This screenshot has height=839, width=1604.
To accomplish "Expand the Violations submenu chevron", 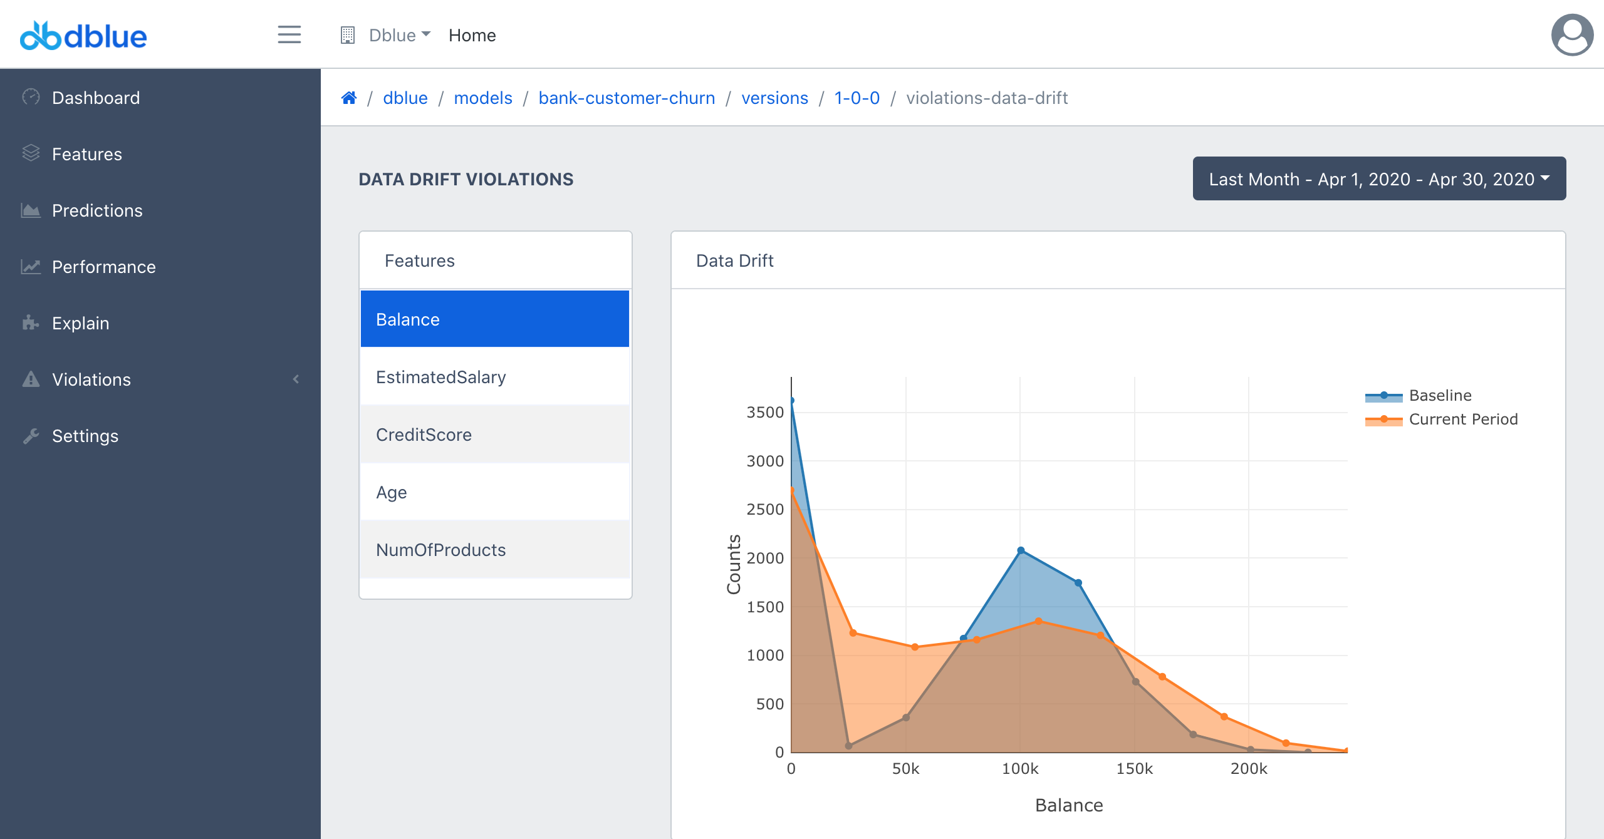I will (x=296, y=379).
